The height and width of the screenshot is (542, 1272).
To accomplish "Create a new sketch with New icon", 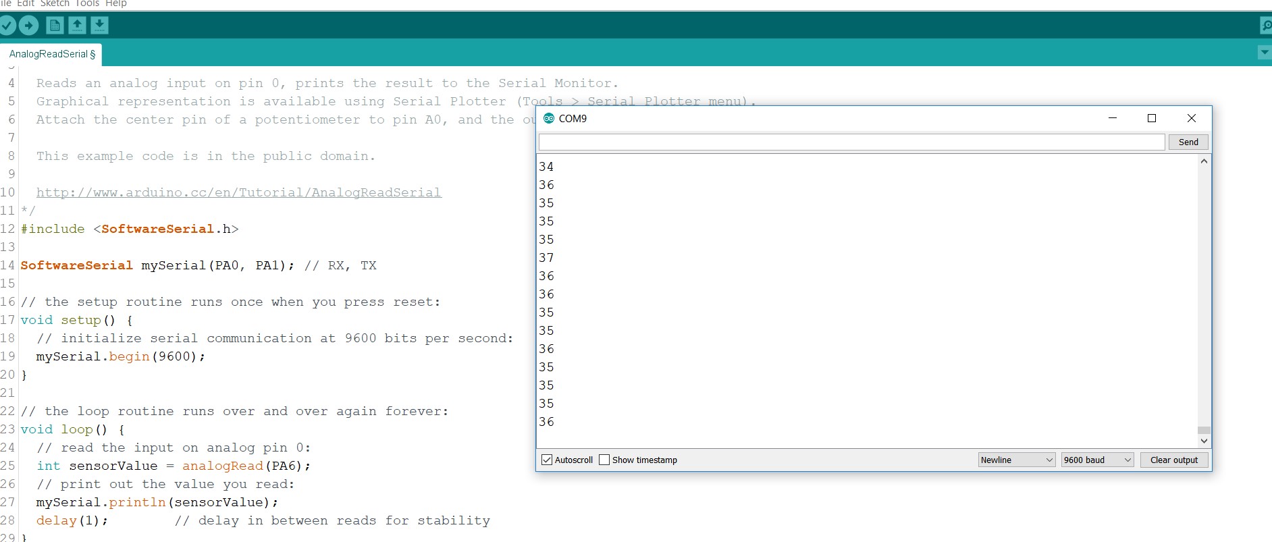I will pos(55,26).
